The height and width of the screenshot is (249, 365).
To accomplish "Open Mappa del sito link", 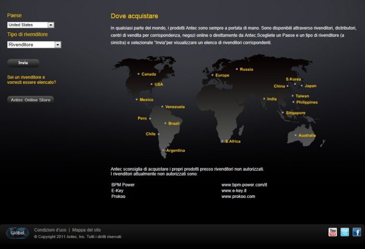I will click(87, 230).
